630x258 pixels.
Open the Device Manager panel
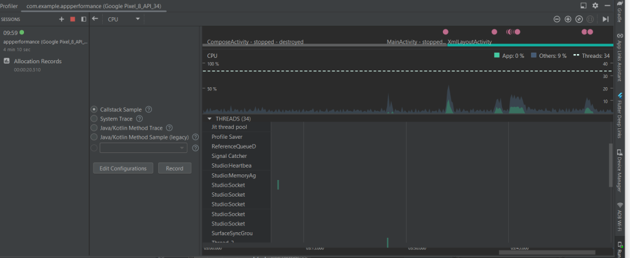620,171
